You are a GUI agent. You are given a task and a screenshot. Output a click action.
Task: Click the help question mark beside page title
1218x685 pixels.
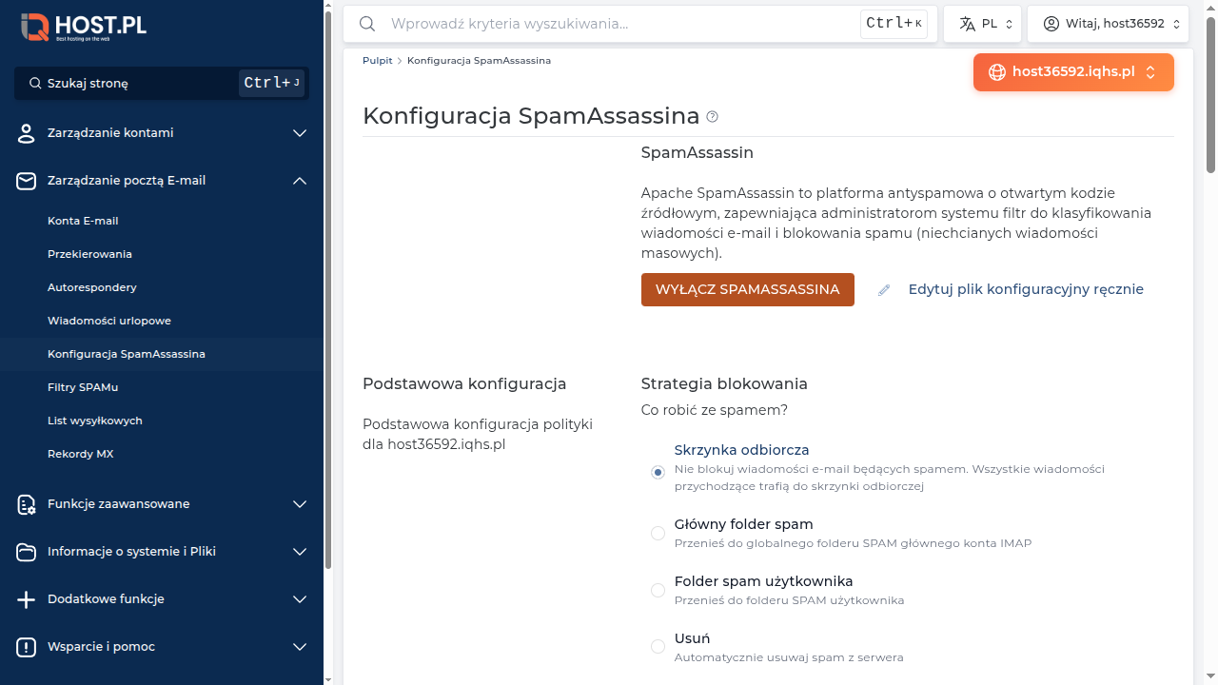(713, 117)
